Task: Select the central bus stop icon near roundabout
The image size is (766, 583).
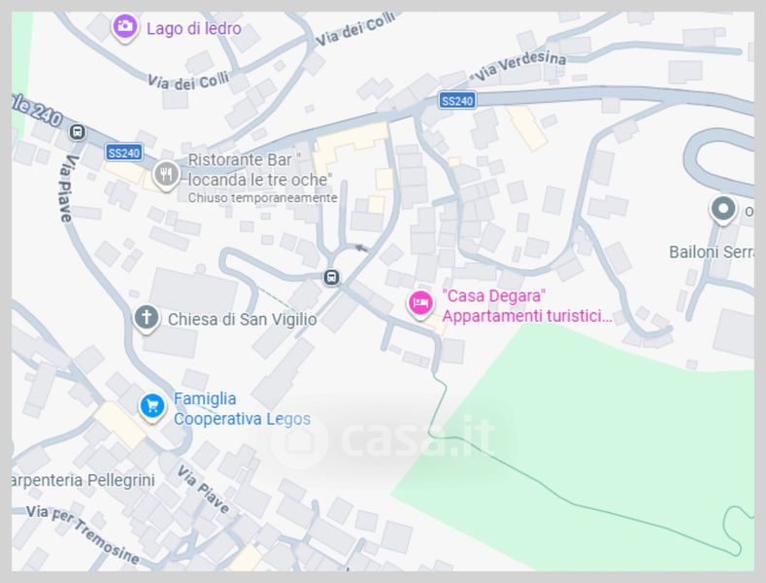Action: point(332,277)
